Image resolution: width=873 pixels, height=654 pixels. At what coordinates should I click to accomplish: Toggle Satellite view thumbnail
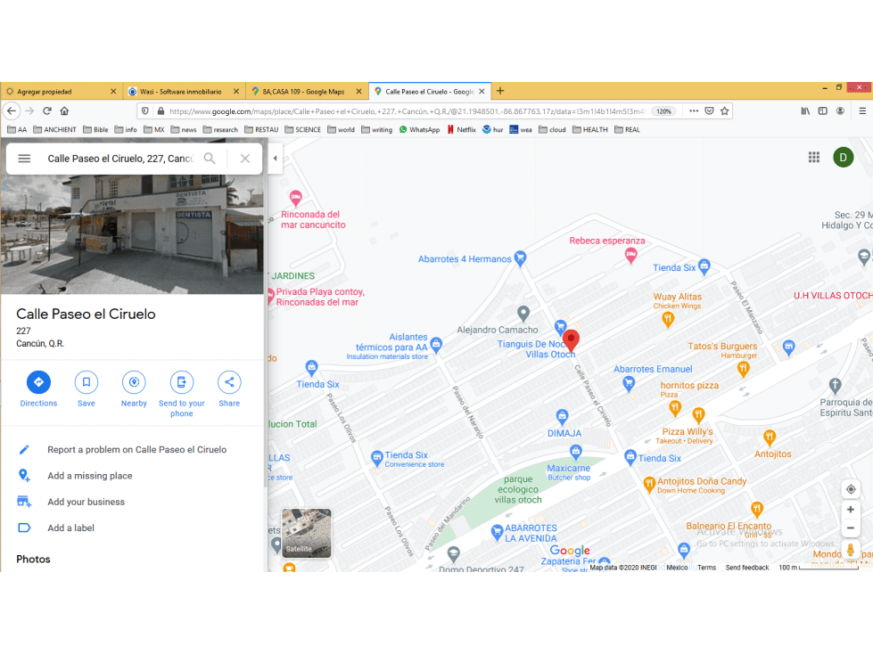click(306, 534)
